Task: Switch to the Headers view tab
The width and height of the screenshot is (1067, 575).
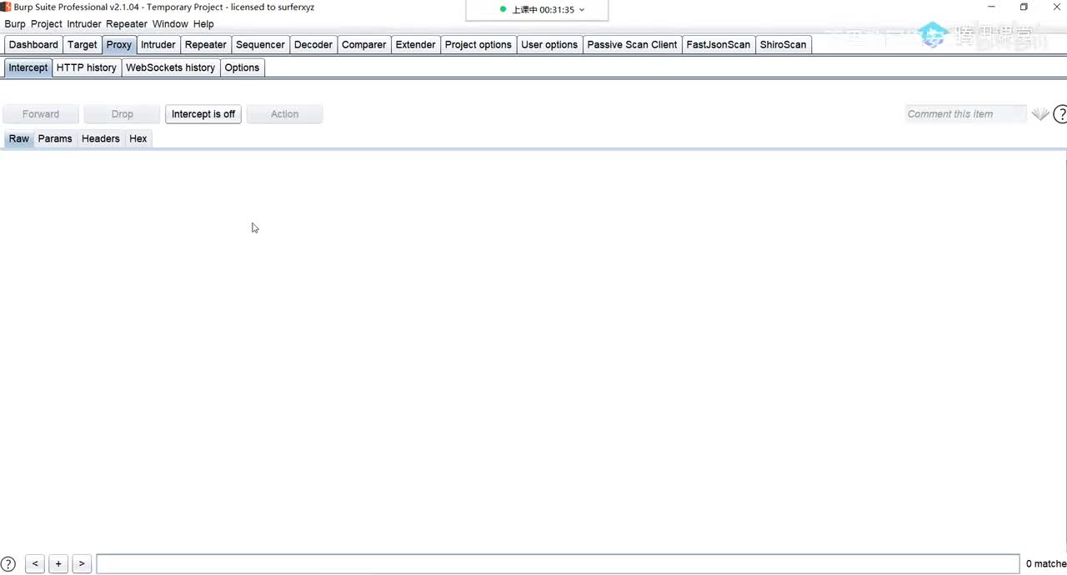Action: tap(101, 138)
